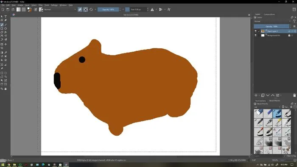
Task: Open the brush preset tag dropdown
Action: [x=267, y=107]
